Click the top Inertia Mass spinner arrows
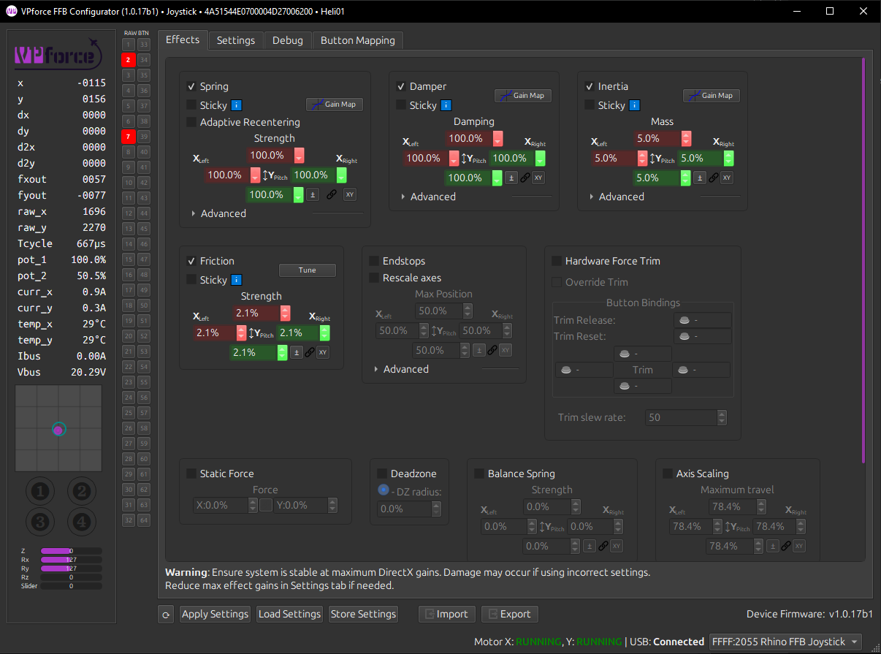This screenshot has height=654, width=881. coord(686,138)
